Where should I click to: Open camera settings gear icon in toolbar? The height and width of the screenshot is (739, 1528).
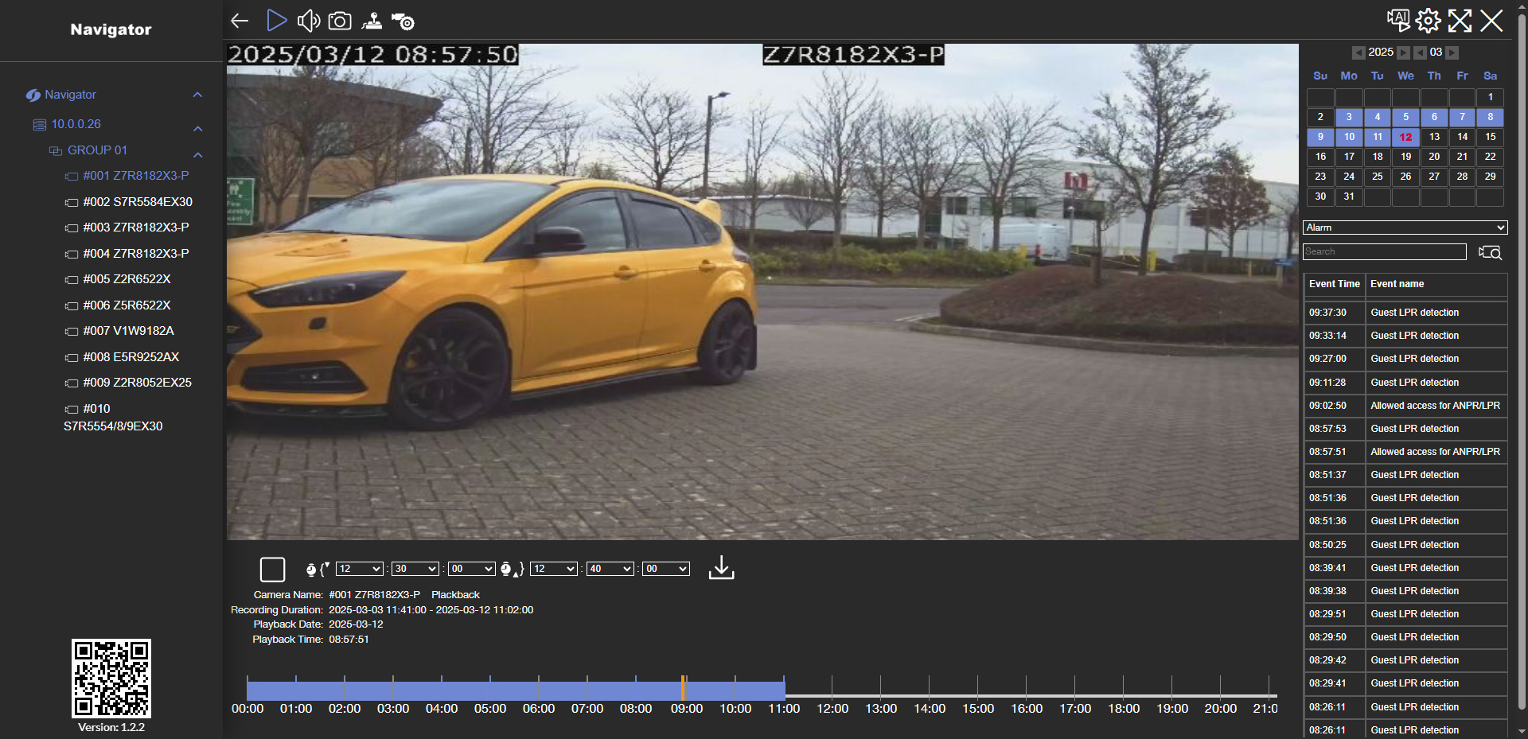pos(403,21)
